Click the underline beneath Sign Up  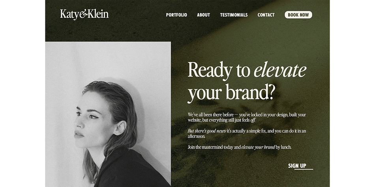tap(304, 169)
